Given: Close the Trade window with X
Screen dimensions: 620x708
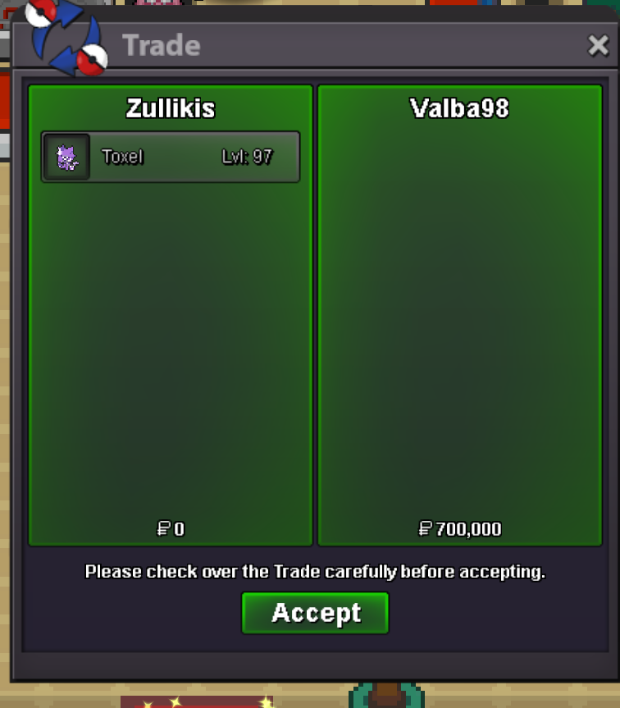Looking at the screenshot, I should pos(599,45).
